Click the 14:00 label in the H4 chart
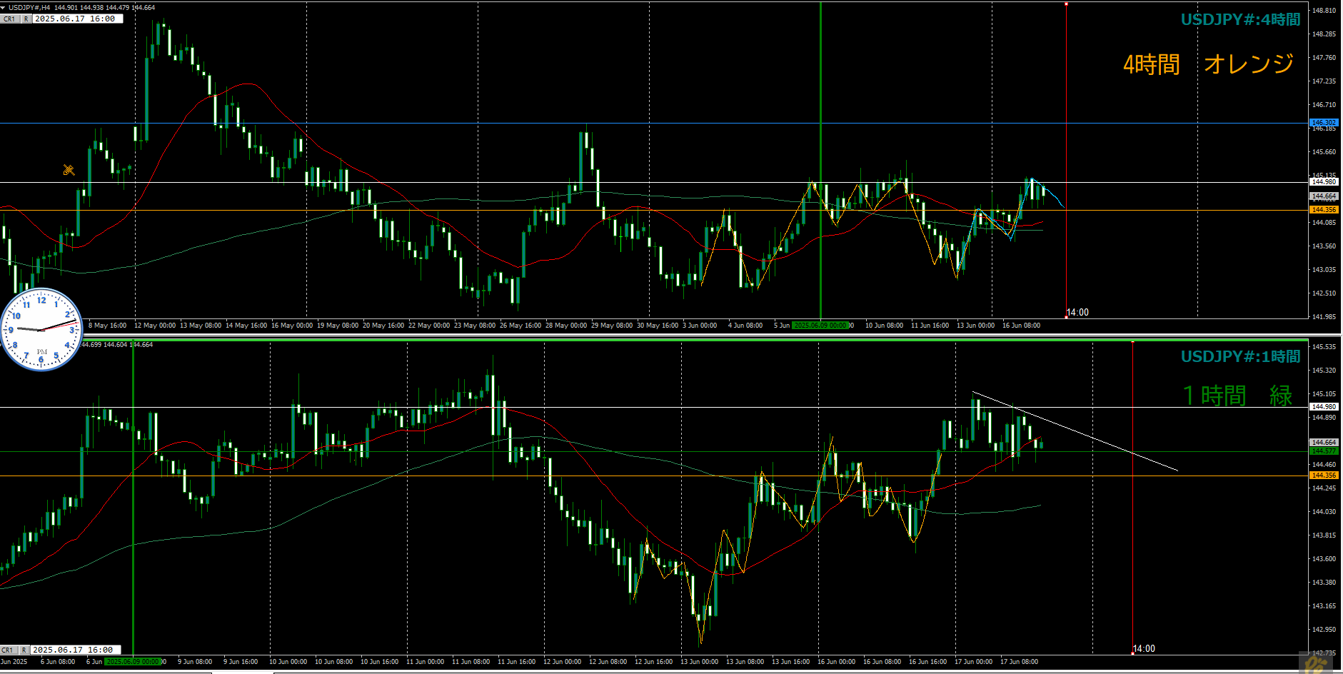The height and width of the screenshot is (674, 1343). (x=1077, y=313)
